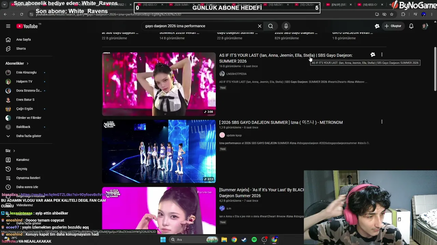Run the search with the magnifier button
The height and width of the screenshot is (245, 437).
(x=270, y=26)
